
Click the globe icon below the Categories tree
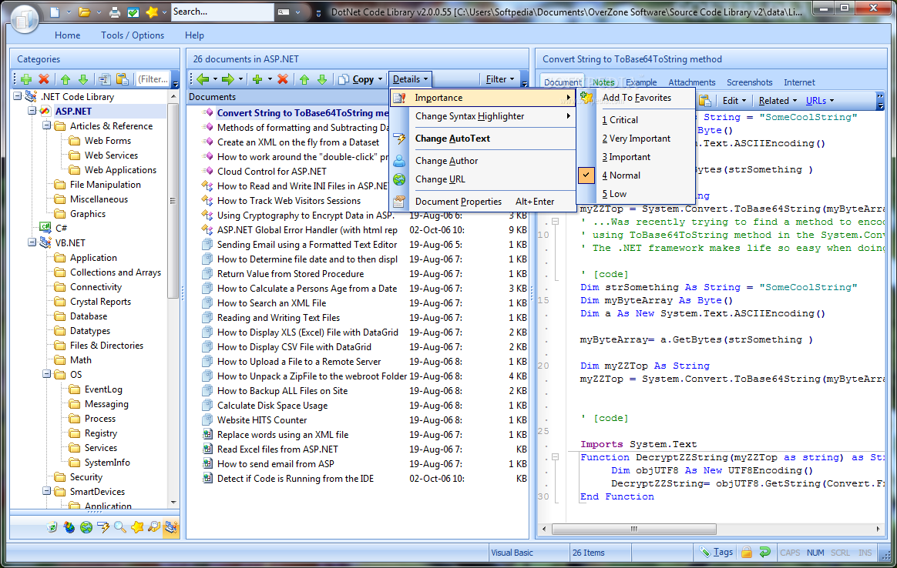86,527
